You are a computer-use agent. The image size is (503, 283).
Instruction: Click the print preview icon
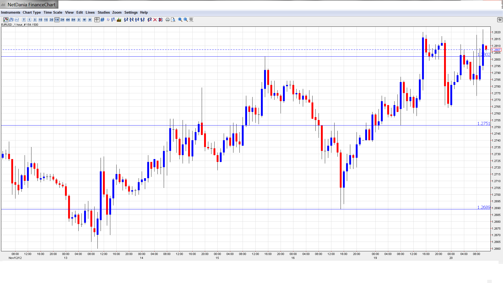173,20
